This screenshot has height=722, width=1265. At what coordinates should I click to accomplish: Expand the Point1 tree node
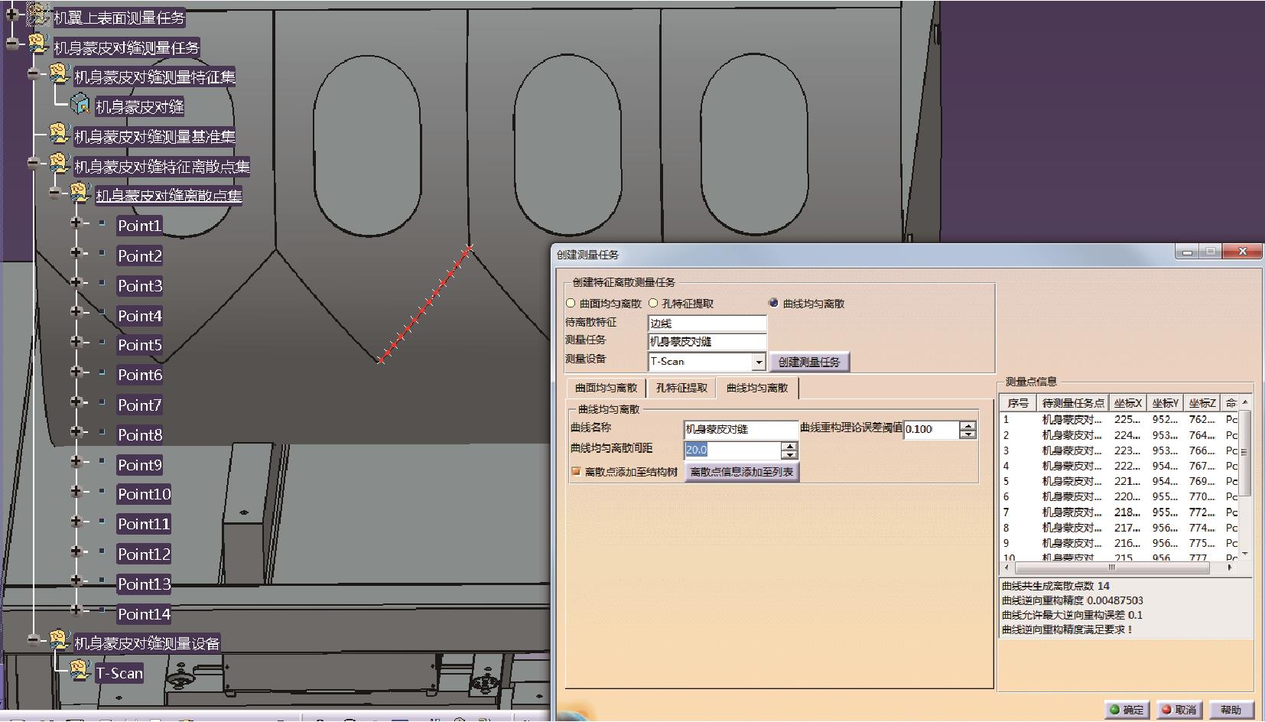point(76,223)
